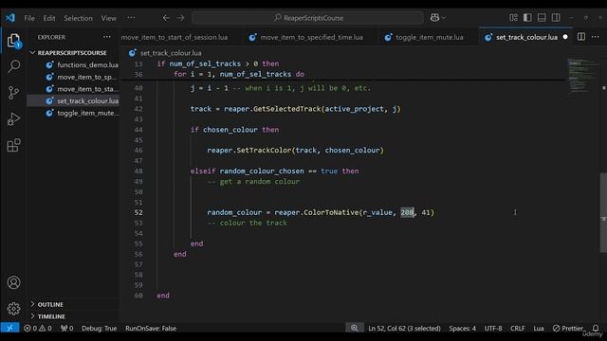Show more menu items ellipsis
Screen dimensions: 607x341
131,18
